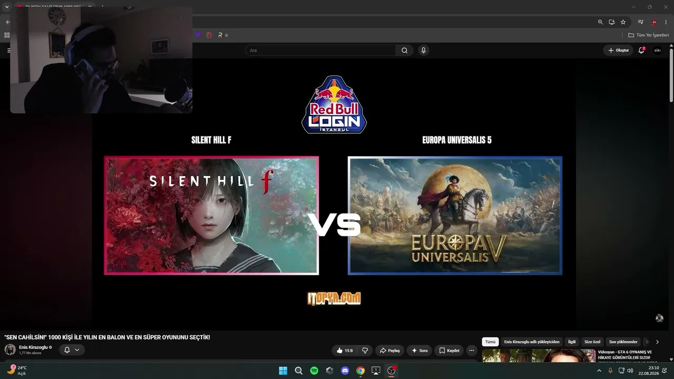674x379 pixels.
Task: Focus the Ara search field
Action: 320,51
